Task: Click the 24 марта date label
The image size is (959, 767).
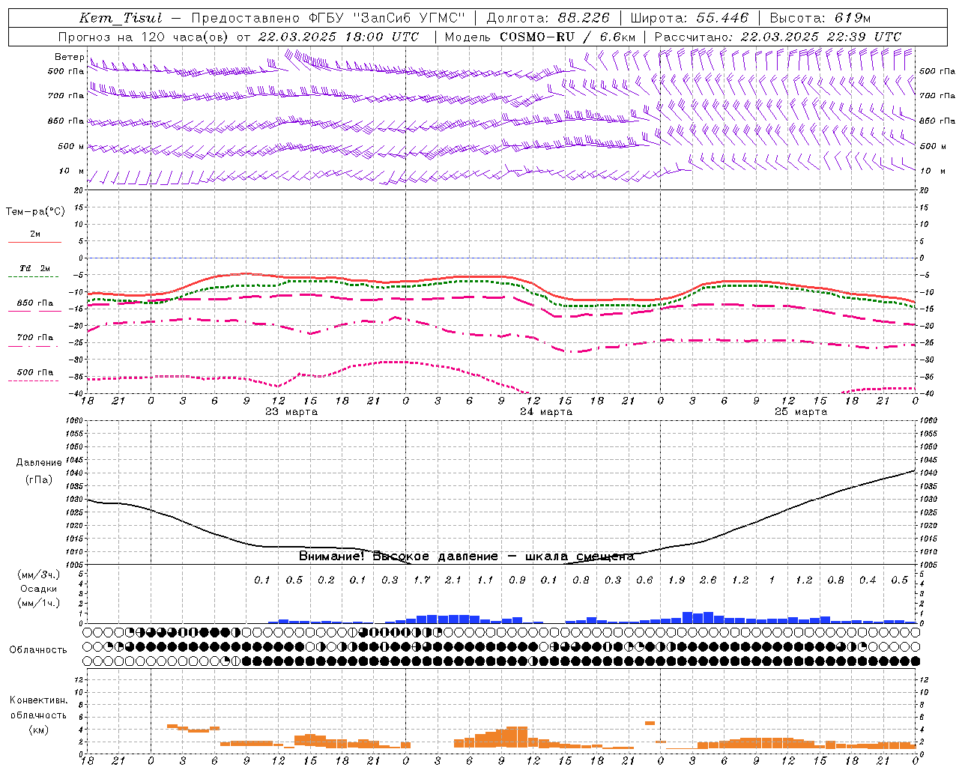Action: click(x=546, y=412)
